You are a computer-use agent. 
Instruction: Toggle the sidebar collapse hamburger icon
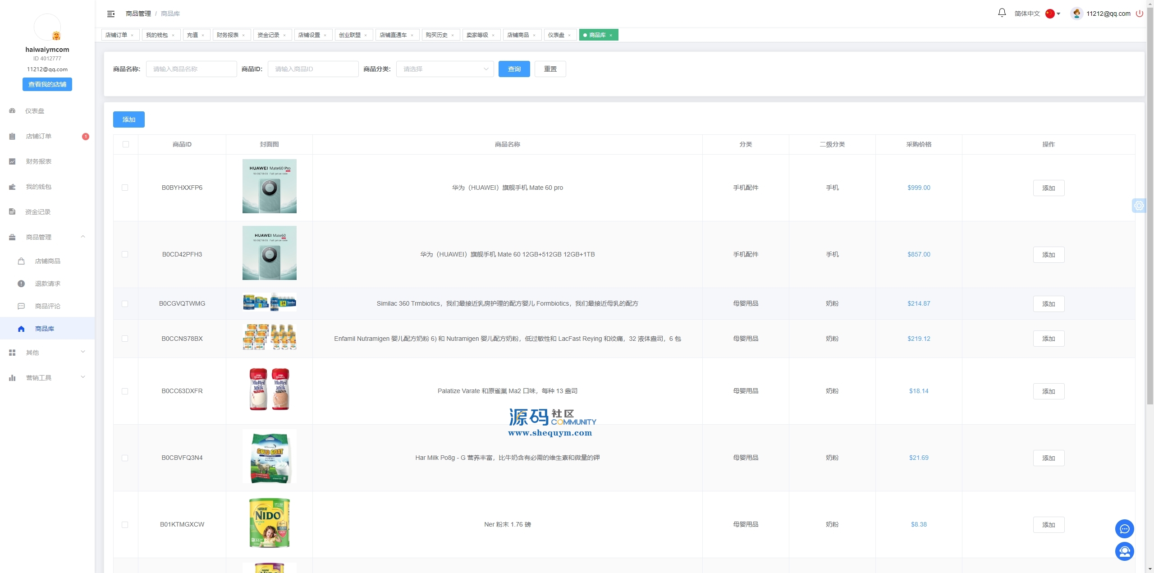click(x=111, y=14)
